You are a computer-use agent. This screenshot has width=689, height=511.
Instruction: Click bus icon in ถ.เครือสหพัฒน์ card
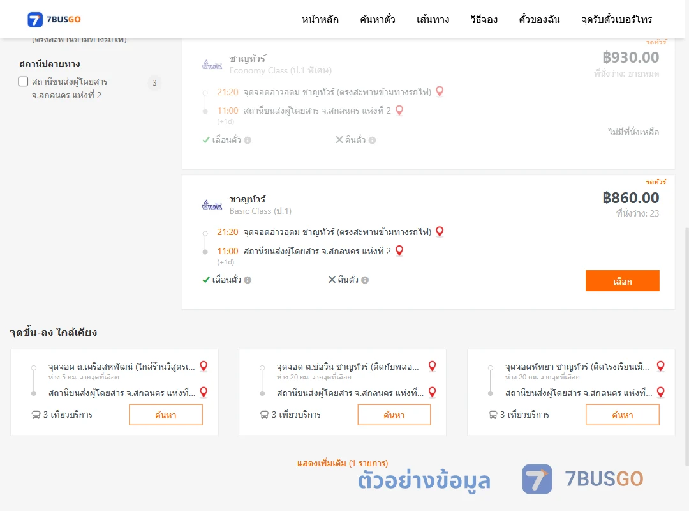point(36,415)
